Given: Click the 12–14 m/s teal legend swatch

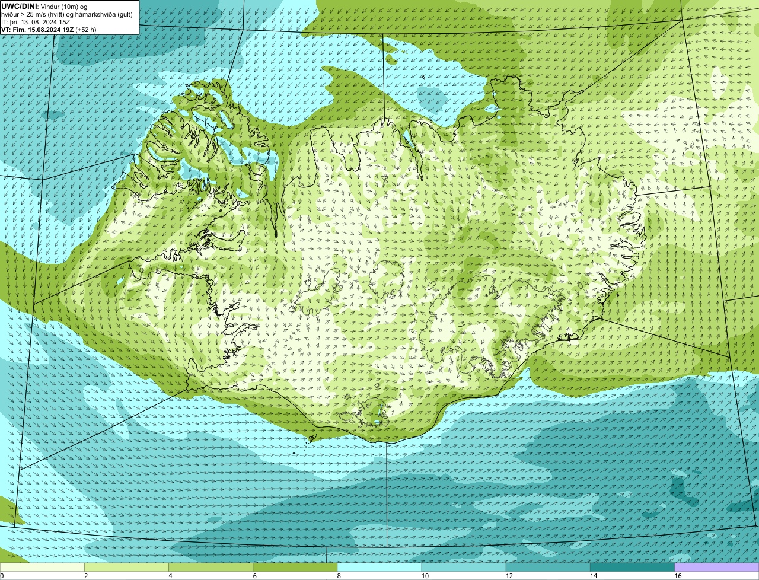Looking at the screenshot, I should point(548,567).
